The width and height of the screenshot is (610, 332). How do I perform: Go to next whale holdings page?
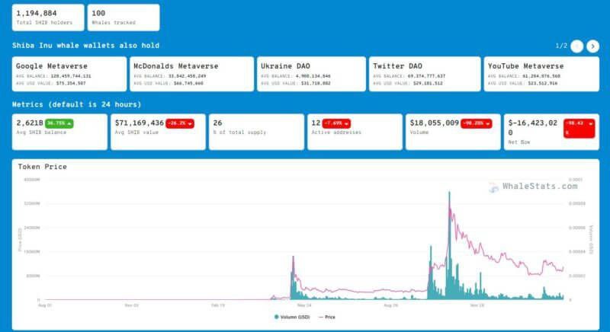point(592,46)
